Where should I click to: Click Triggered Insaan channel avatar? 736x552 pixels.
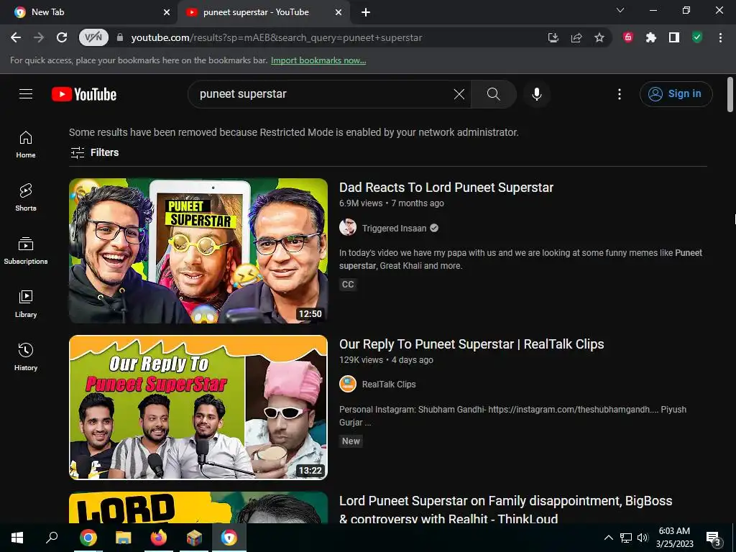click(x=348, y=228)
